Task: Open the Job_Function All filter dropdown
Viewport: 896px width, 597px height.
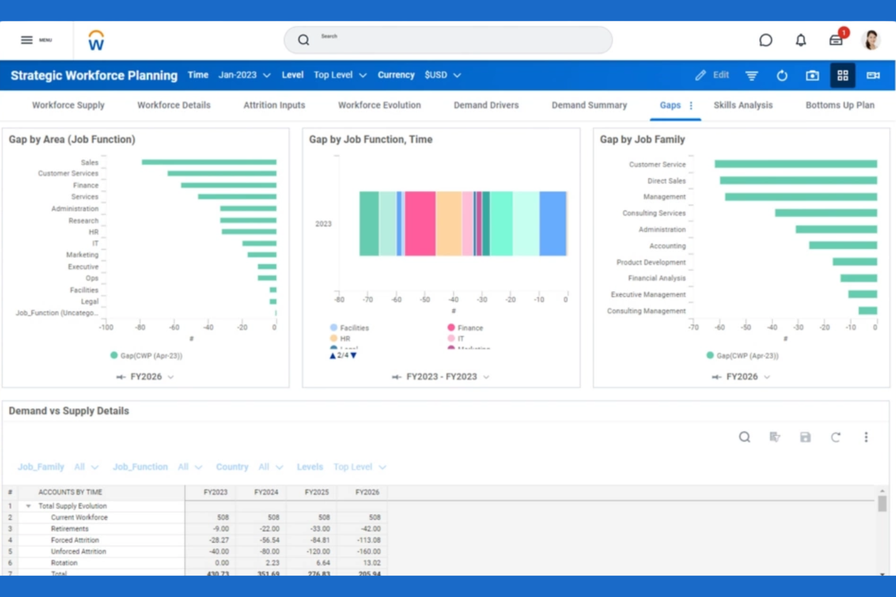Action: 190,467
